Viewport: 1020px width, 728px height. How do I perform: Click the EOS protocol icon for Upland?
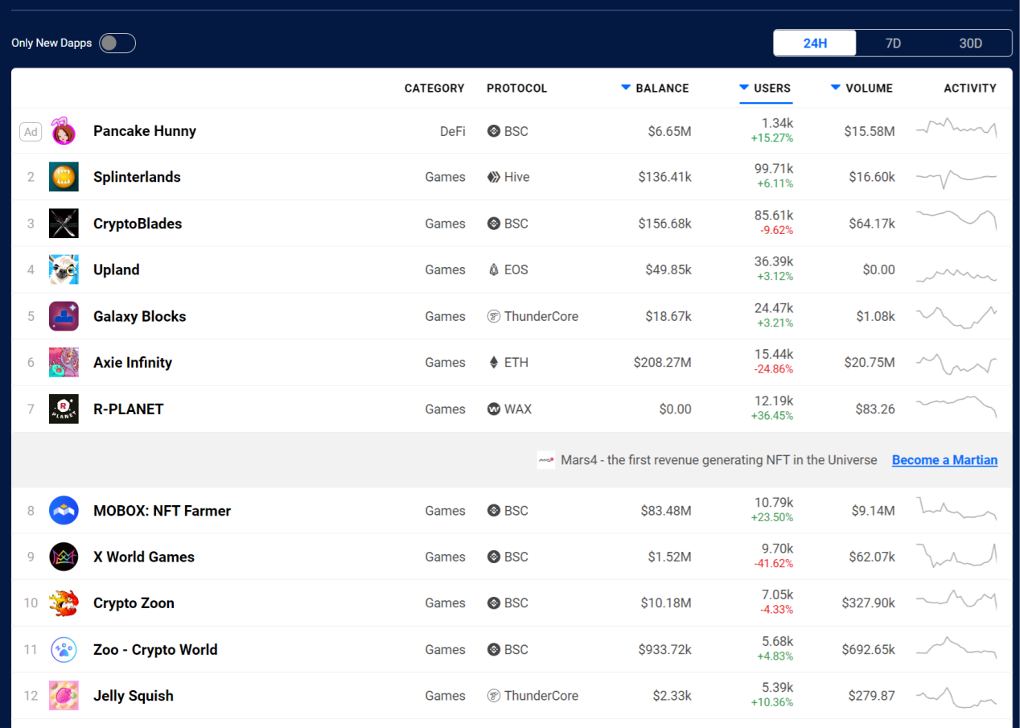(494, 269)
